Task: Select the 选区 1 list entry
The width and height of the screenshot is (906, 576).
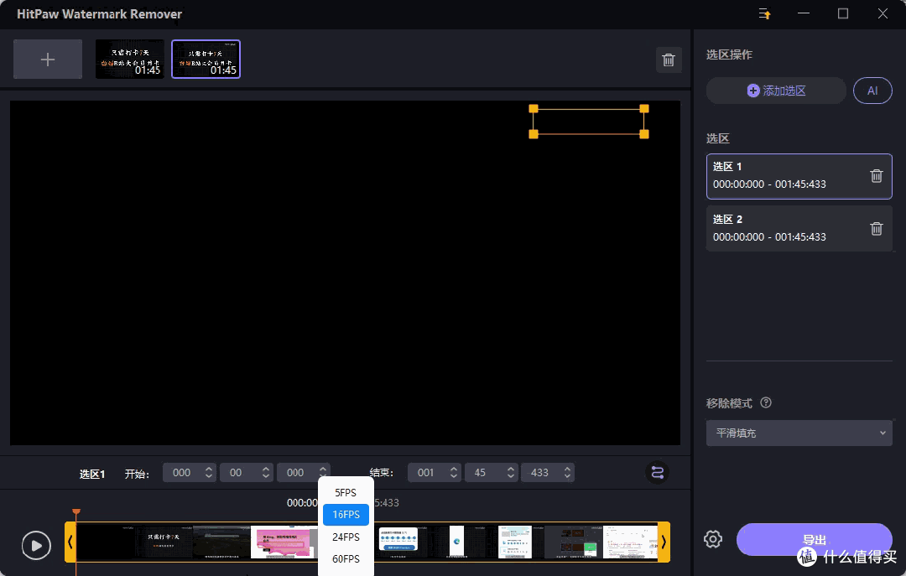Action: pos(799,176)
